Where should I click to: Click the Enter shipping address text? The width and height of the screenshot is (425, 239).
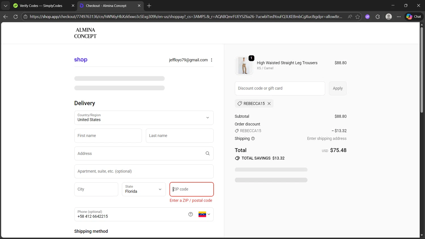(x=327, y=138)
